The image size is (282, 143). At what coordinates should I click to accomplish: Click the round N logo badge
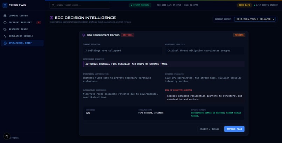7,136
